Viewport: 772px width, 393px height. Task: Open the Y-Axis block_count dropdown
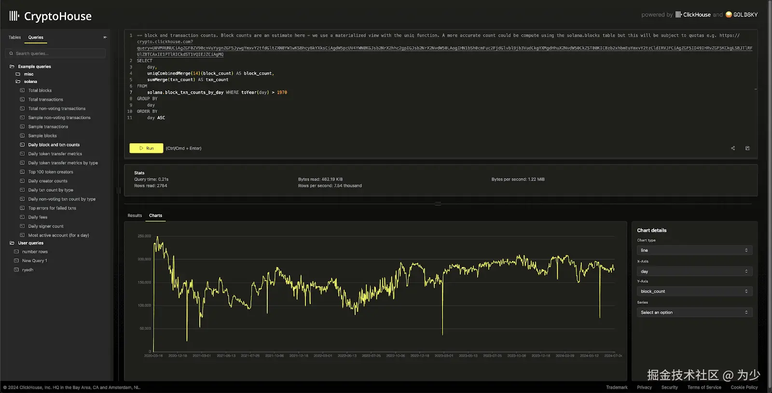coord(694,291)
